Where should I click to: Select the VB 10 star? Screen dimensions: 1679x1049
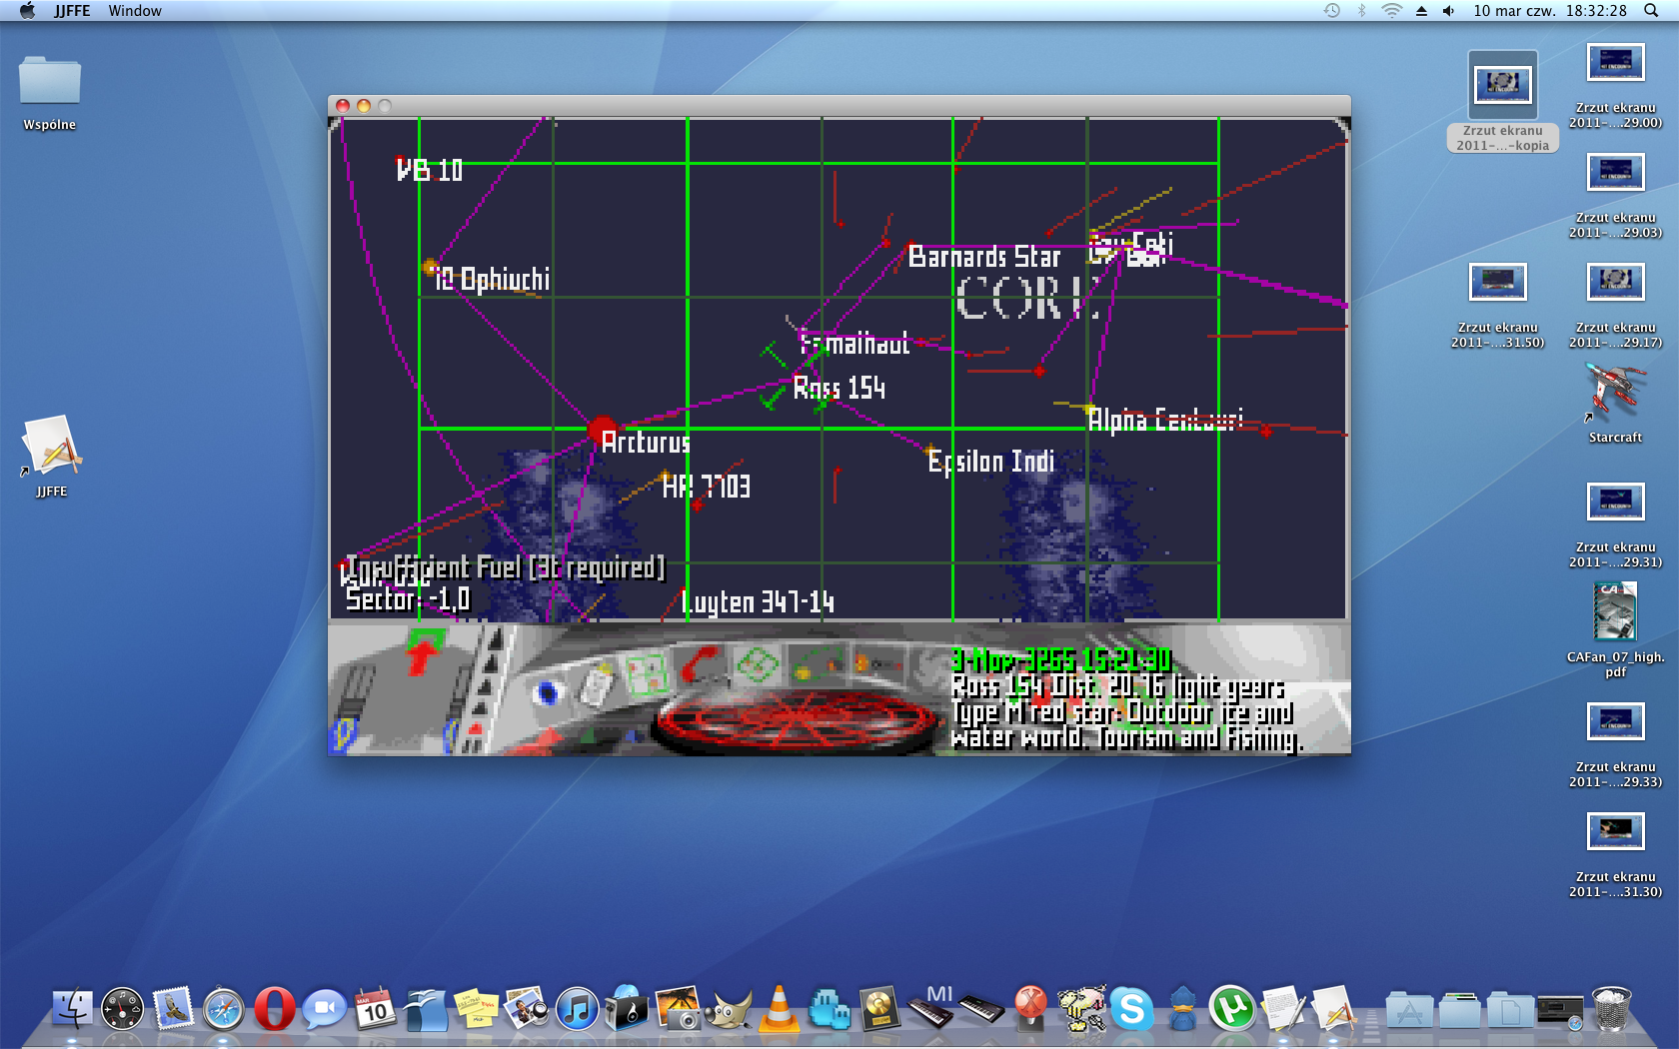click(402, 162)
